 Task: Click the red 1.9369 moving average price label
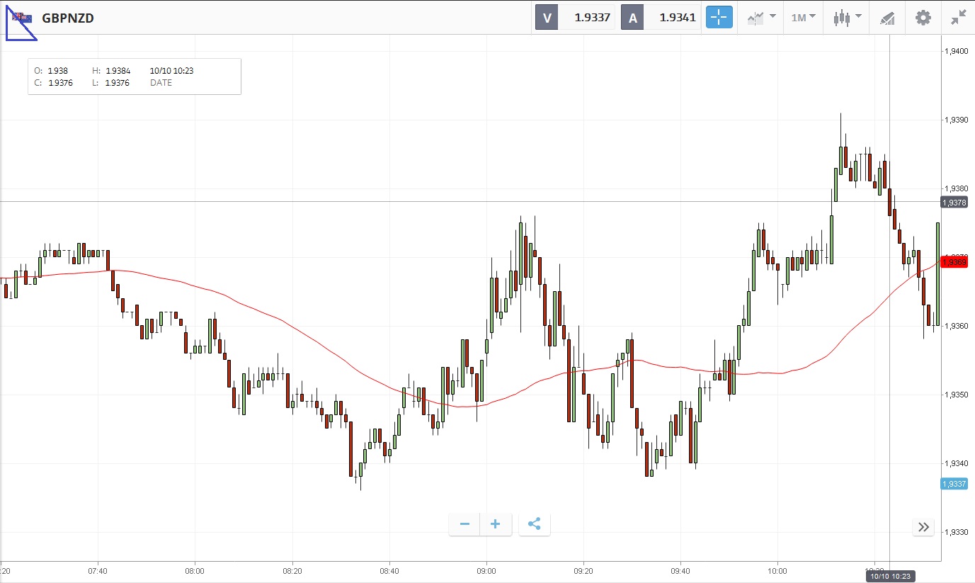pyautogui.click(x=954, y=262)
